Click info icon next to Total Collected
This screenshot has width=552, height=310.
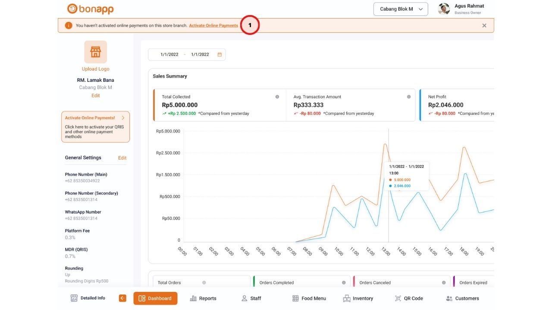click(x=277, y=97)
